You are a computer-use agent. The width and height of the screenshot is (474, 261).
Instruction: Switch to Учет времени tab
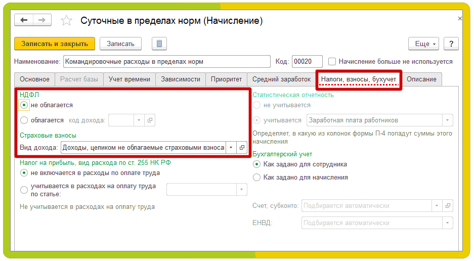click(130, 79)
